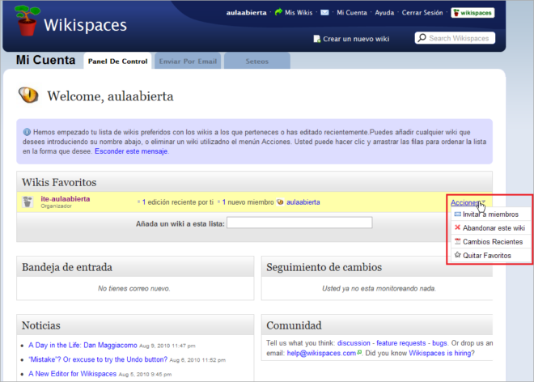Click the Comunidad section heading

294,325
